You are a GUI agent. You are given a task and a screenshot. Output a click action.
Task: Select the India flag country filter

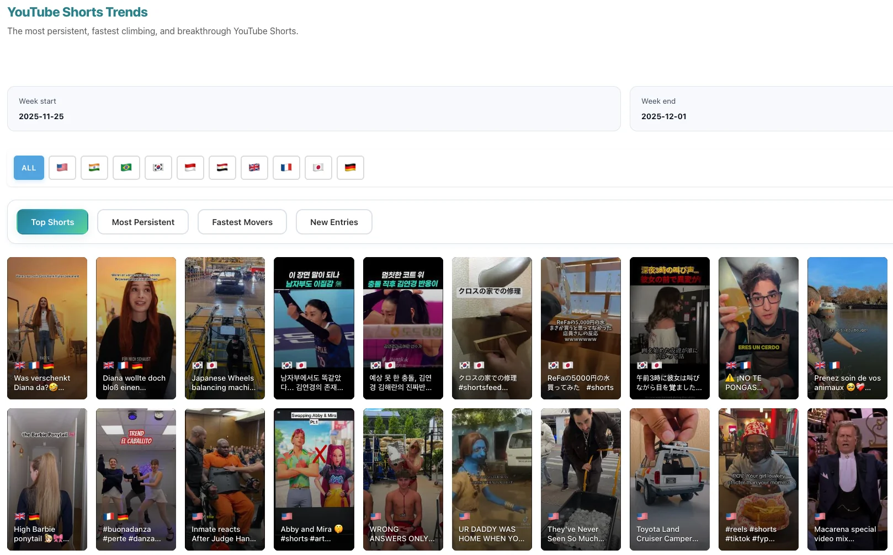pyautogui.click(x=94, y=167)
